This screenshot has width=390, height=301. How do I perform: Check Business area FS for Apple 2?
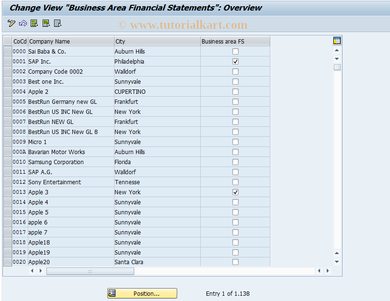click(x=235, y=92)
